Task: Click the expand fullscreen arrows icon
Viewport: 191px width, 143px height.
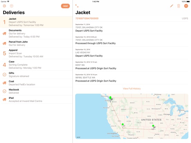Action: pyautogui.click(x=77, y=6)
